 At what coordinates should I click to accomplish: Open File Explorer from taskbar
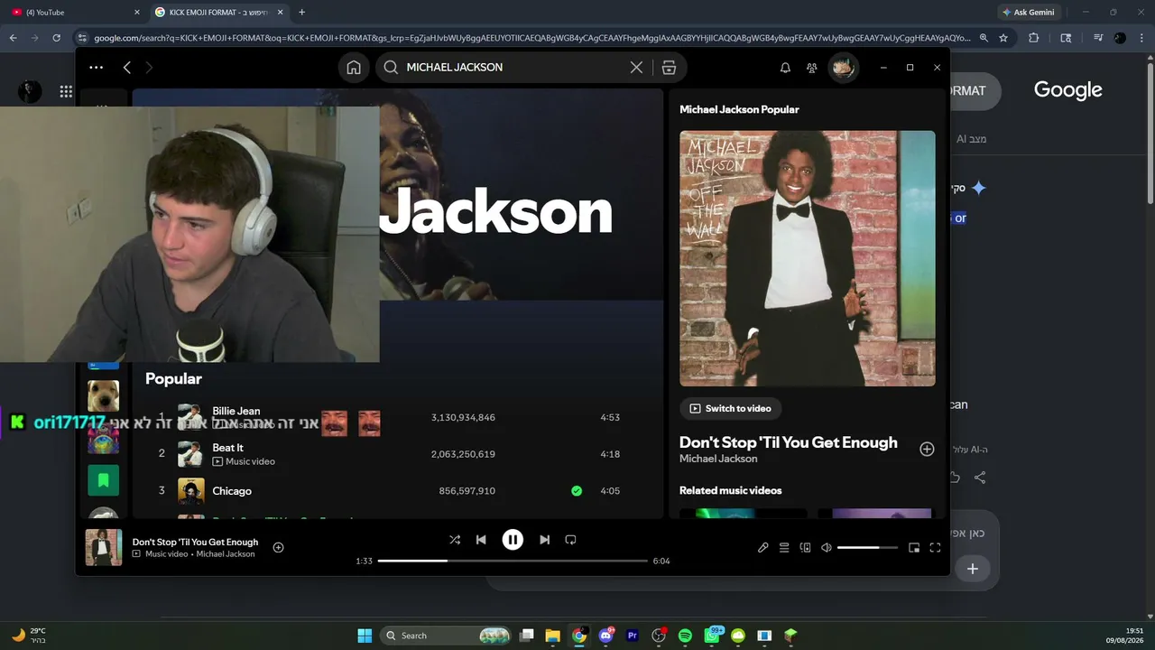tap(553, 636)
